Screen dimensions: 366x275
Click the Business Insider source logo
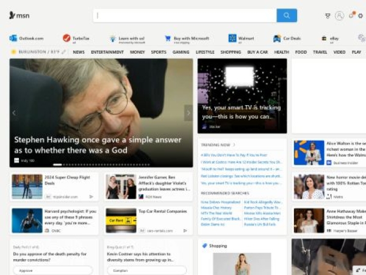pos(329,163)
